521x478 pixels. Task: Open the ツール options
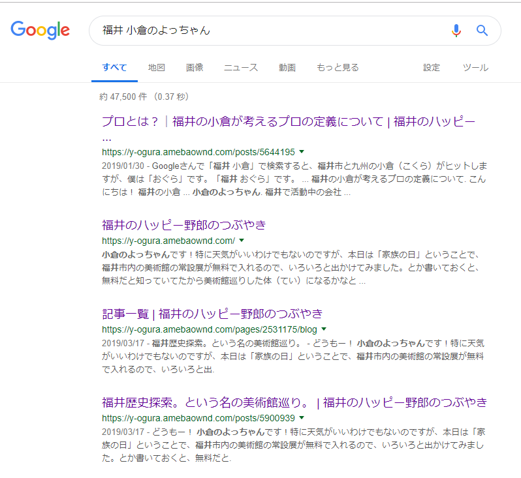[475, 68]
